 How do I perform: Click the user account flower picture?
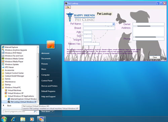coord(51,44)
